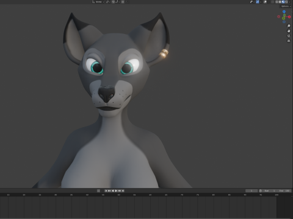Click the red X axis gizmo handle
The image size is (293, 219).
pyautogui.click(x=289, y=17)
